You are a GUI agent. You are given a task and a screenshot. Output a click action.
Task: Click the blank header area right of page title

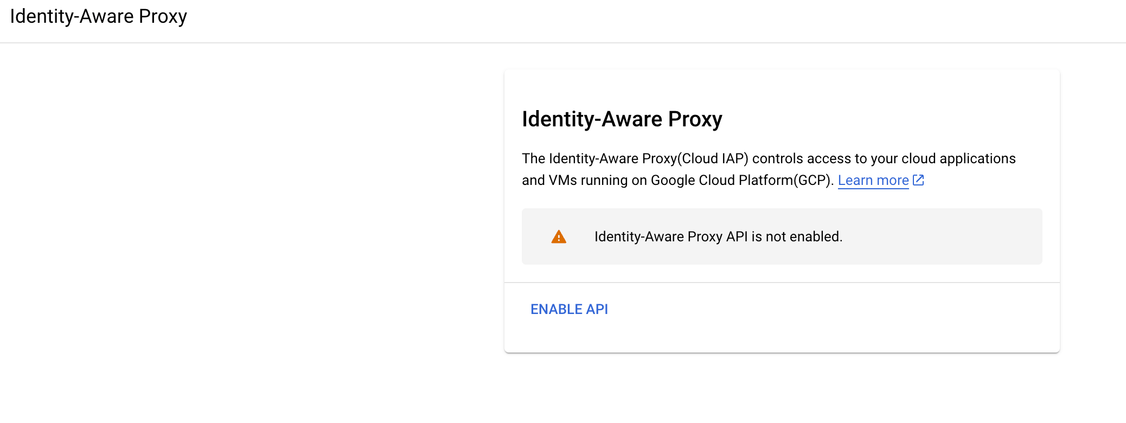pyautogui.click(x=651, y=20)
